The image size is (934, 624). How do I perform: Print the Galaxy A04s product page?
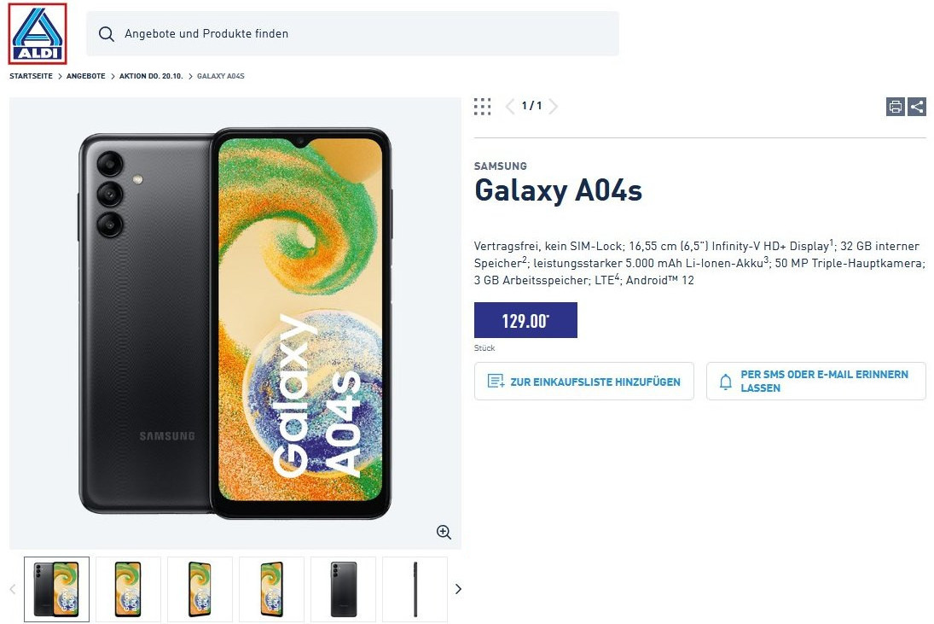[896, 107]
